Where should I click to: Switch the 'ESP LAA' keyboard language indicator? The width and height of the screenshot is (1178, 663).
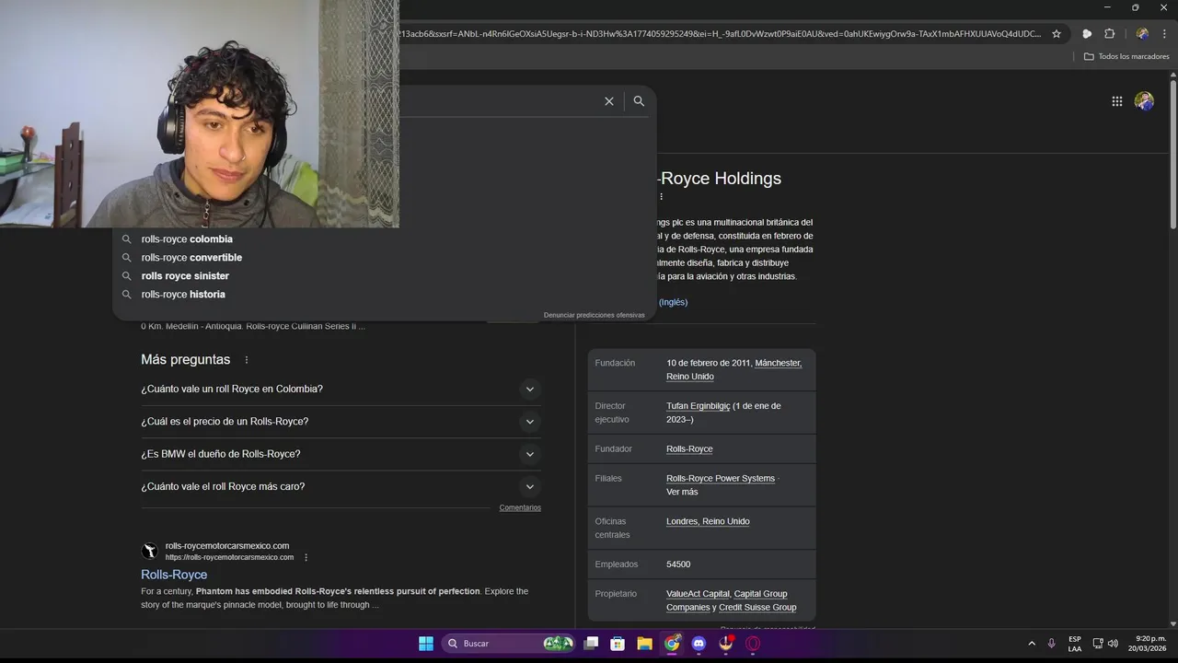pyautogui.click(x=1075, y=644)
